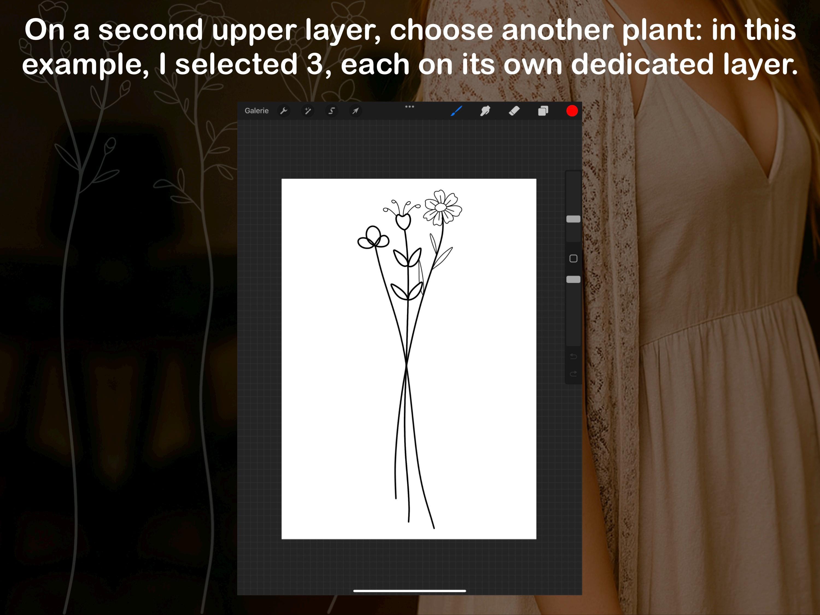Tap the home indicator bar at bottom
Viewport: 820px width, 615px height.
410,591
